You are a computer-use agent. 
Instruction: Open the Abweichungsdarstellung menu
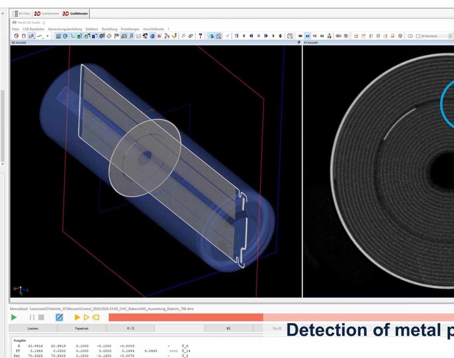pyautogui.click(x=65, y=29)
